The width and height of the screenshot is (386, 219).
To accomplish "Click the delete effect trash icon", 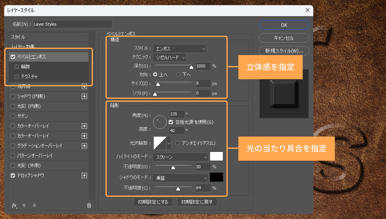I will pos(89,205).
